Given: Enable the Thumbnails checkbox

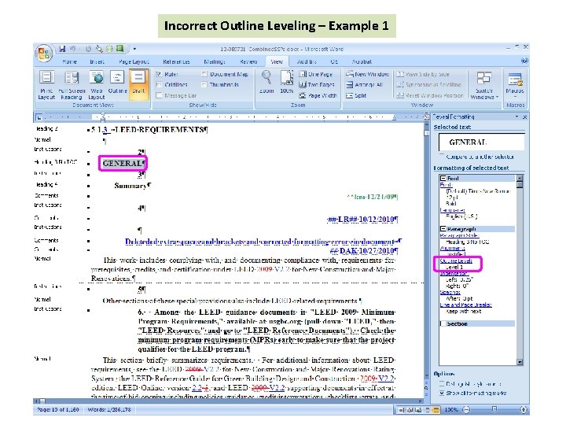Looking at the screenshot, I should (204, 84).
